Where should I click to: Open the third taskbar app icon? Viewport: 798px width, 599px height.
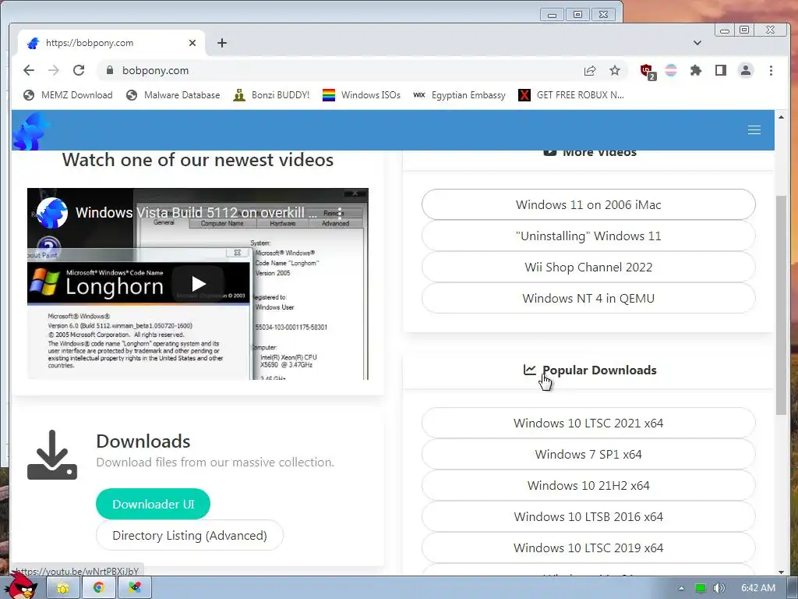pos(134,588)
